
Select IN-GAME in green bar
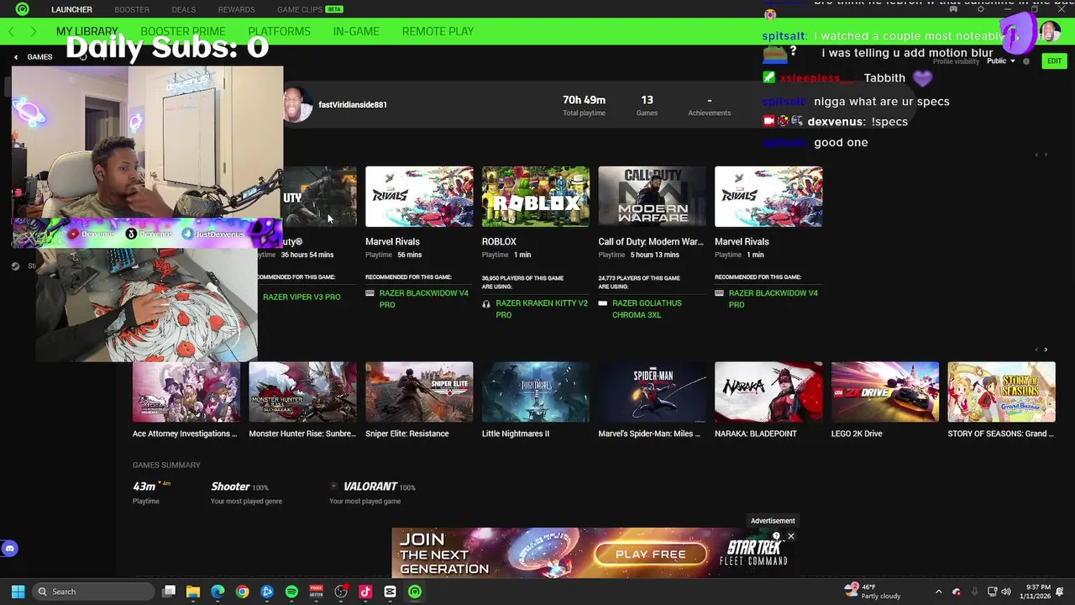point(356,31)
